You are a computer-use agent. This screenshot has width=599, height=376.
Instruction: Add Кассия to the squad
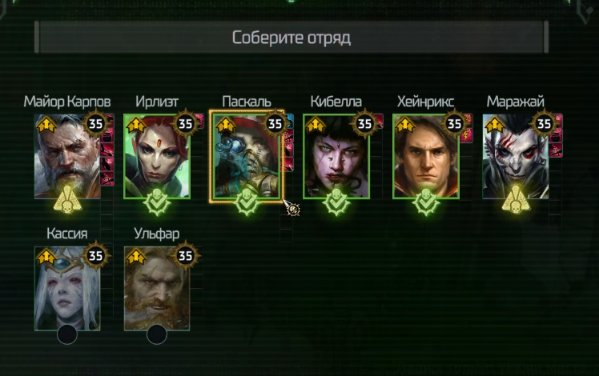[67, 289]
